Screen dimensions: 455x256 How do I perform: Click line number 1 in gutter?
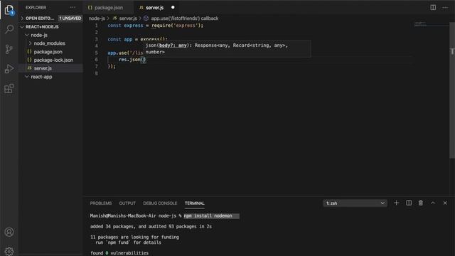tap(97, 26)
